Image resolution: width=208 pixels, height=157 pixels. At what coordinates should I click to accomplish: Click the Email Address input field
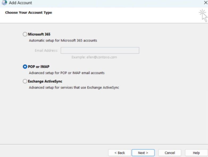point(100,50)
